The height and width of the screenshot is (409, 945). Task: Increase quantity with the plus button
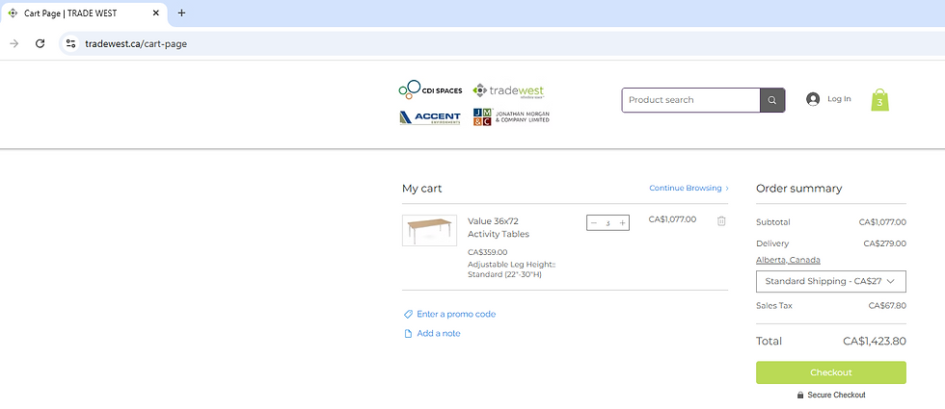coord(623,222)
